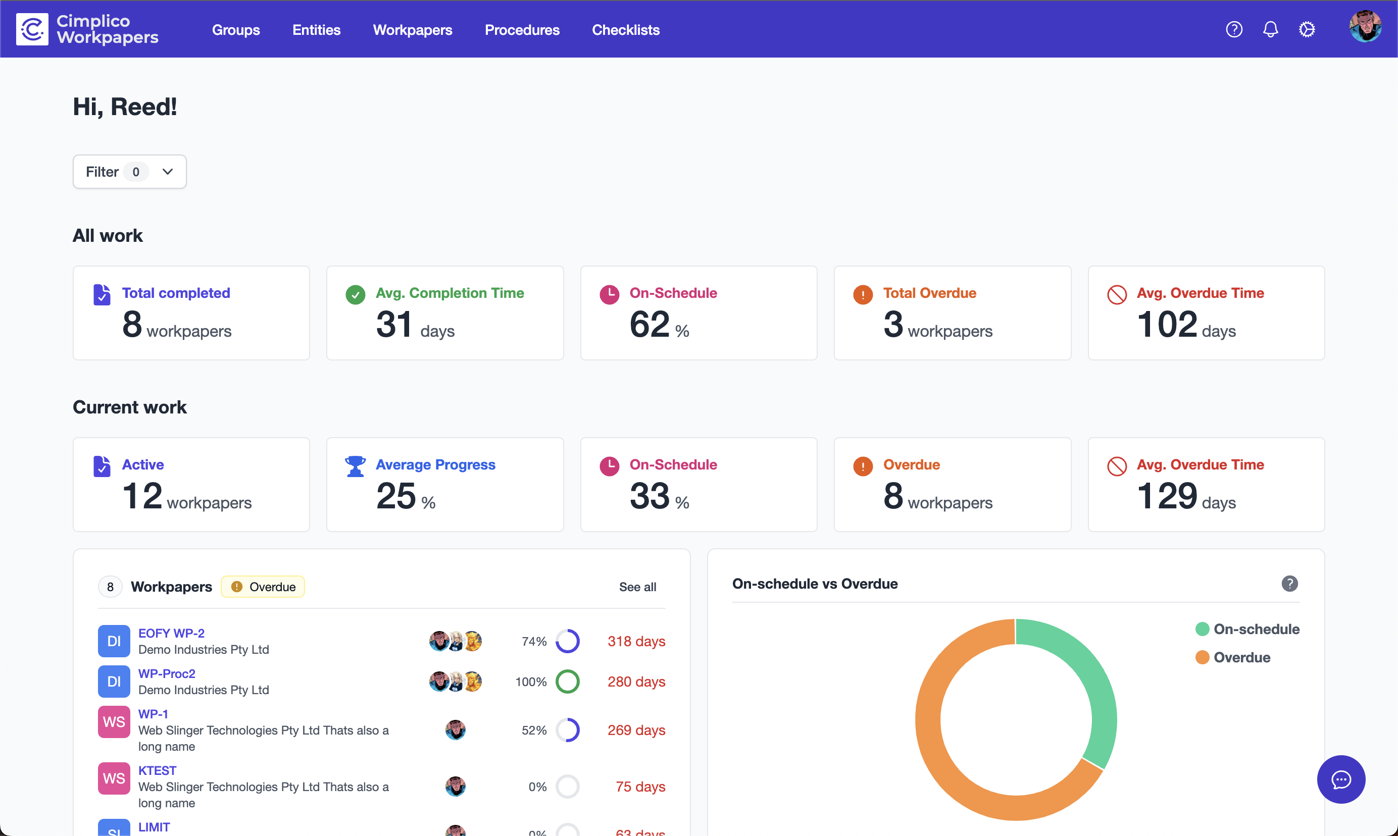Click the 52% progress ring for WP-1
Screen dimensions: 1398x836
pos(567,730)
